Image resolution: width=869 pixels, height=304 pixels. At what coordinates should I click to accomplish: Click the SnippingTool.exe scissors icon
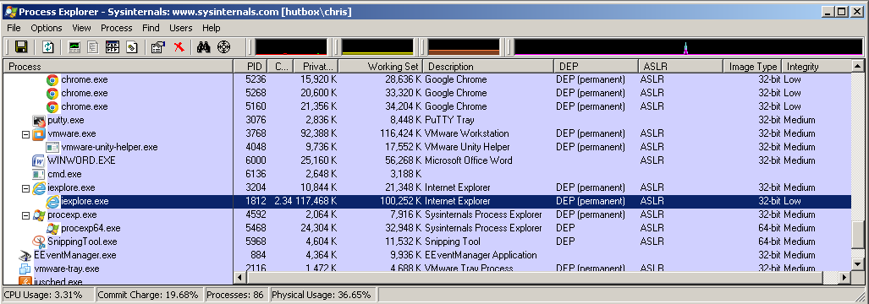point(39,242)
